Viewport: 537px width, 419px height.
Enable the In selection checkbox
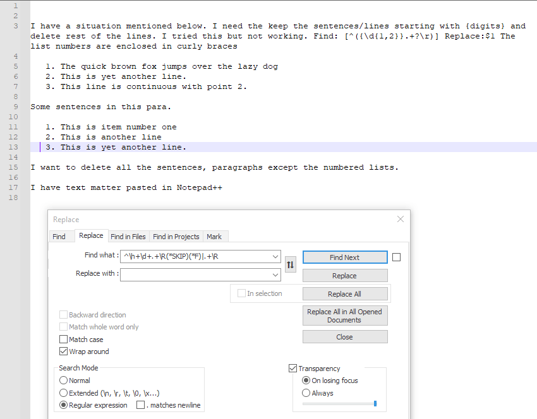(243, 293)
